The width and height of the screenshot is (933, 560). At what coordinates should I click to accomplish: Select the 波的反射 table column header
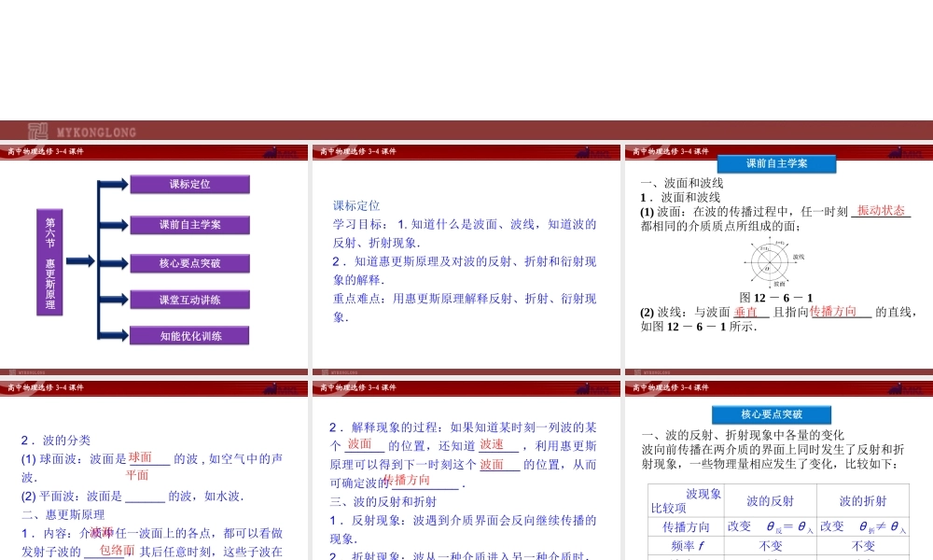pos(771,501)
